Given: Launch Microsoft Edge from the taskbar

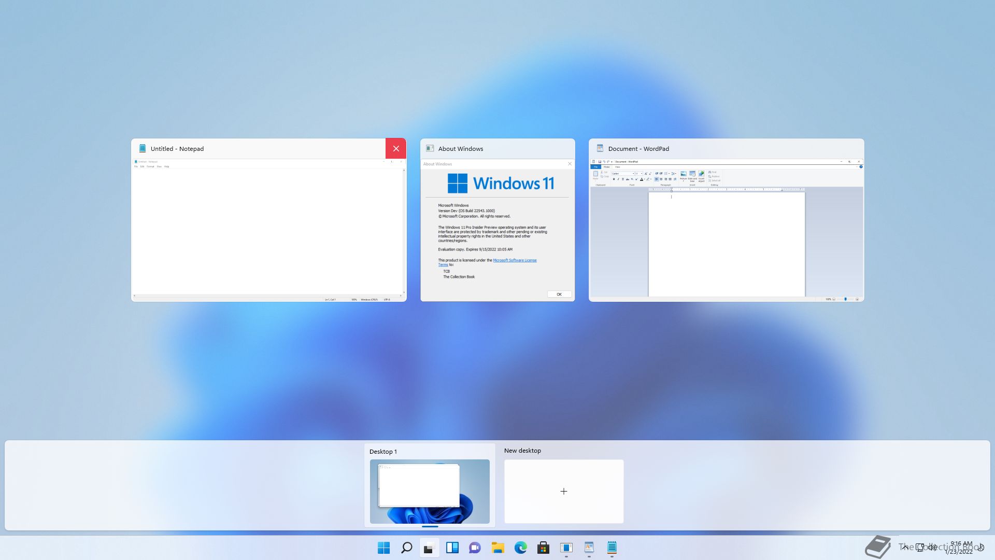Looking at the screenshot, I should pyautogui.click(x=520, y=548).
